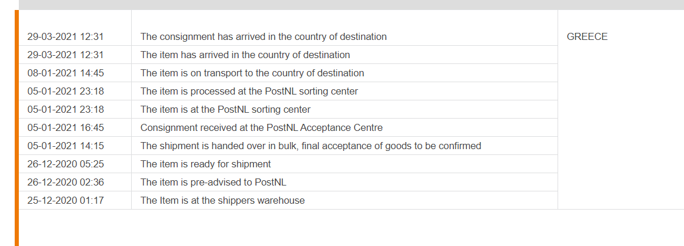Click the 25-12-2020 01:17 timestamp
This screenshot has width=684, height=246.
65,200
